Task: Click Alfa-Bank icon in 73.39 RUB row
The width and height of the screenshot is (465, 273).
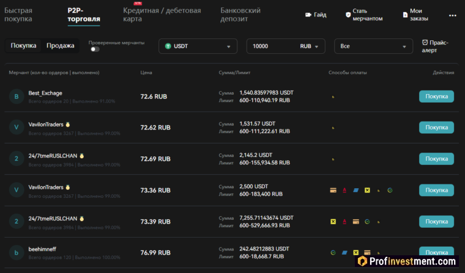Action: (344, 222)
